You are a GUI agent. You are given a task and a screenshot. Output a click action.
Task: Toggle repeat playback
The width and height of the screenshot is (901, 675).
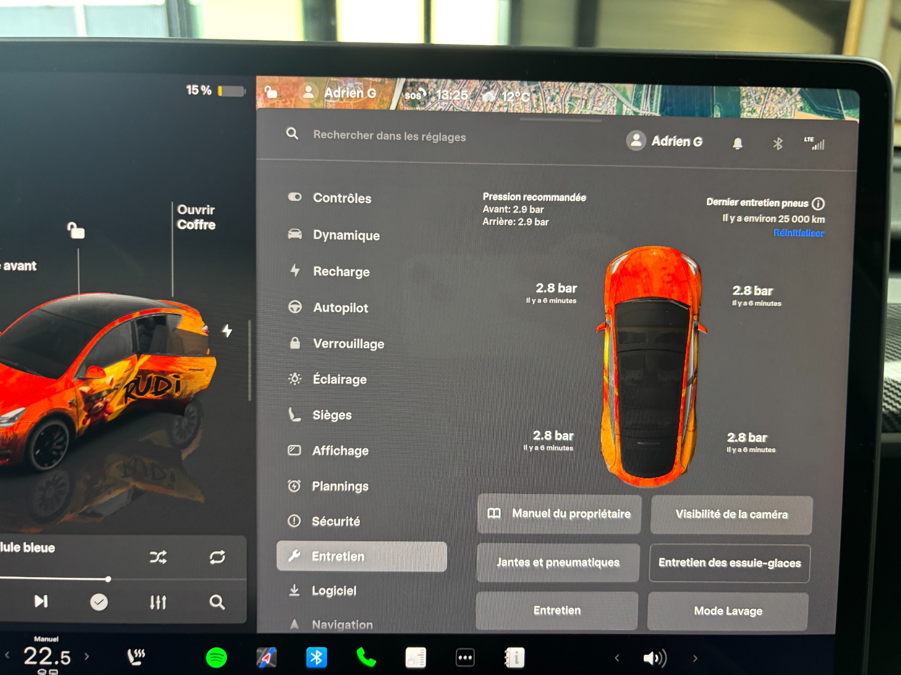pos(217,557)
